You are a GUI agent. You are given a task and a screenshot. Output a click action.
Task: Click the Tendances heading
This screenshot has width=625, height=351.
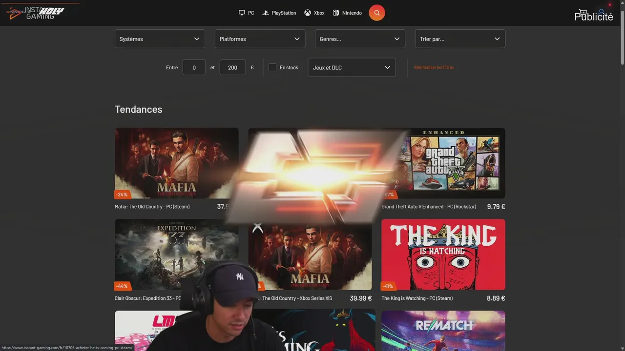pyautogui.click(x=138, y=109)
